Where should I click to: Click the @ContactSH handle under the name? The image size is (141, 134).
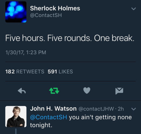click(x=46, y=15)
